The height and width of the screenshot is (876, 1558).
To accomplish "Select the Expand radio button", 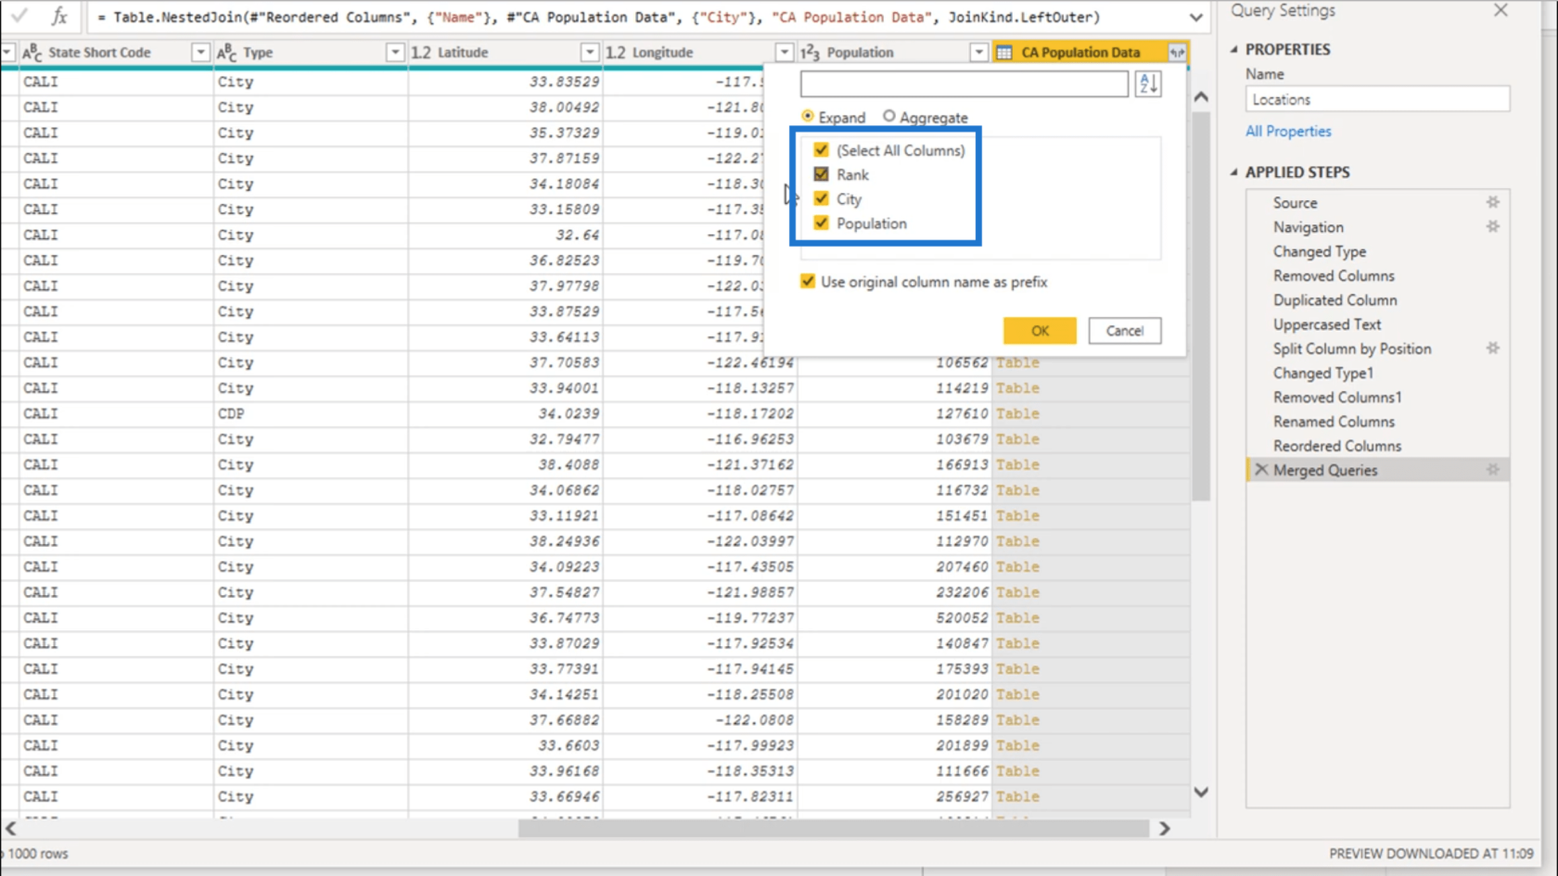I will pyautogui.click(x=808, y=116).
